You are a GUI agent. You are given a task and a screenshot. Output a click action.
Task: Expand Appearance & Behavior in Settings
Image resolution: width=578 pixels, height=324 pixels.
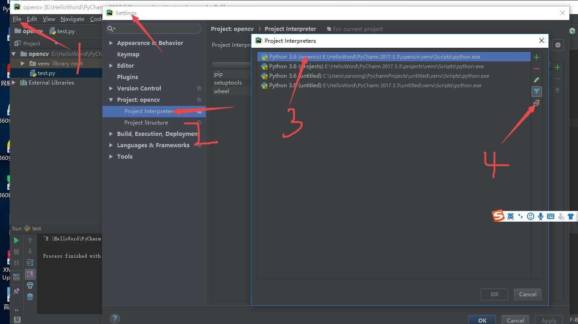click(x=111, y=43)
